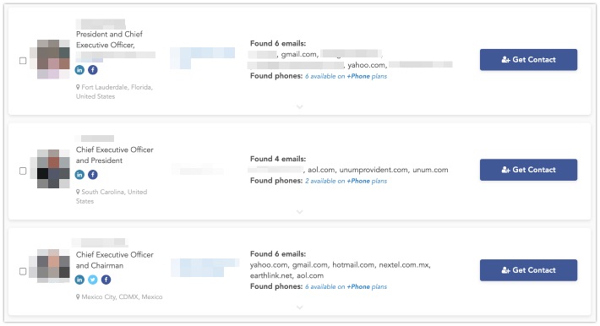The height and width of the screenshot is (326, 600).
Task: Open '2 available on +Phone plans' link
Action: coord(346,181)
